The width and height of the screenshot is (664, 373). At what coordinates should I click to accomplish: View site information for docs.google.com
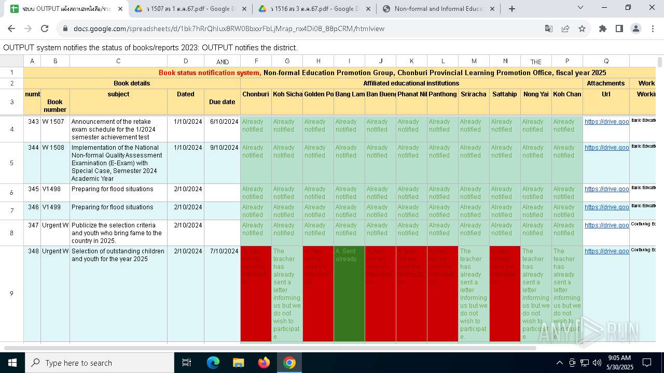pyautogui.click(x=65, y=28)
